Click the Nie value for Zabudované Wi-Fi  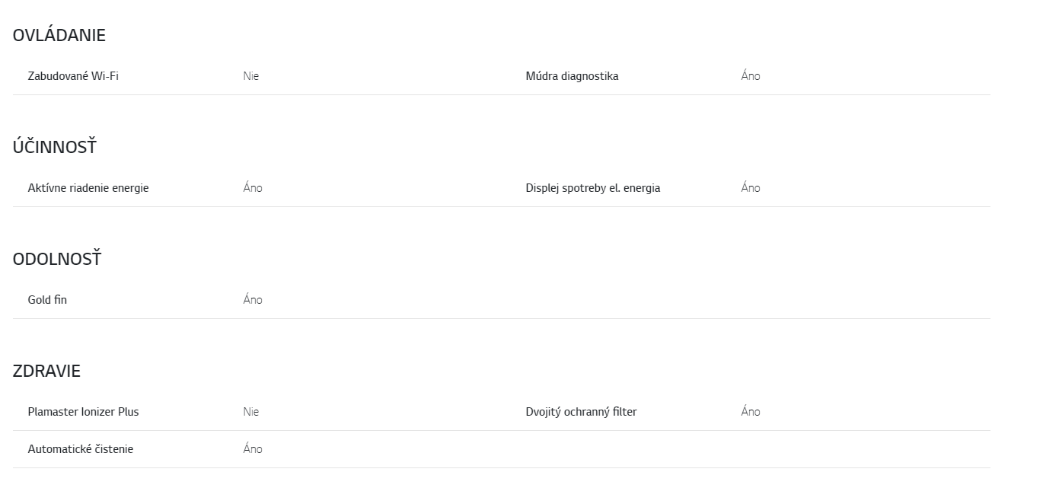tap(251, 76)
